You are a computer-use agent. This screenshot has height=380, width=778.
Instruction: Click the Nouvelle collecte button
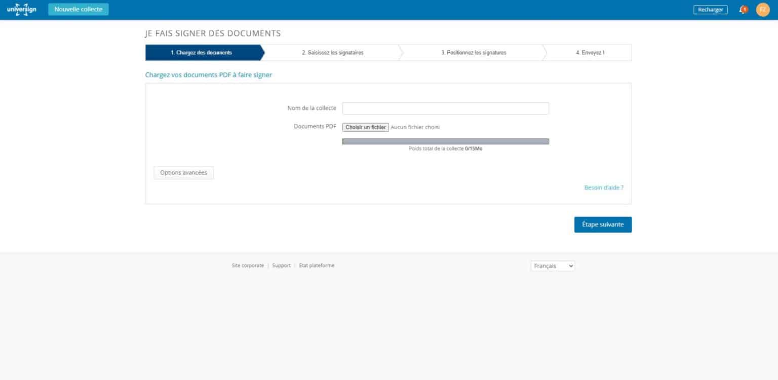[x=78, y=9]
